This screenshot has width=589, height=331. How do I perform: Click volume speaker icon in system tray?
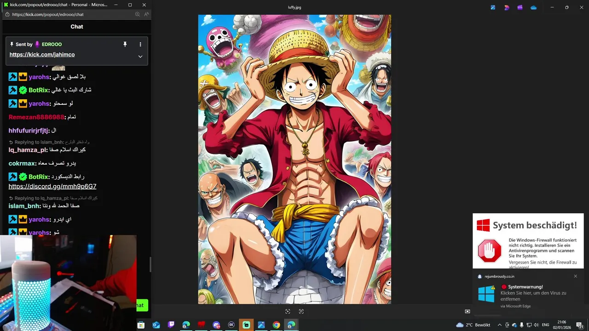pyautogui.click(x=536, y=325)
